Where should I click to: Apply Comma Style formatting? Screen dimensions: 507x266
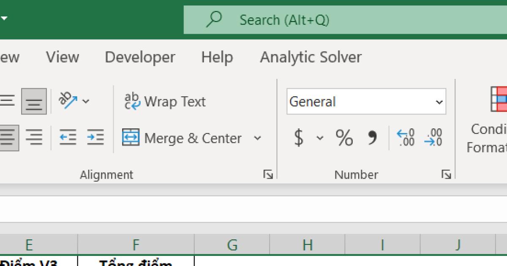click(x=371, y=138)
